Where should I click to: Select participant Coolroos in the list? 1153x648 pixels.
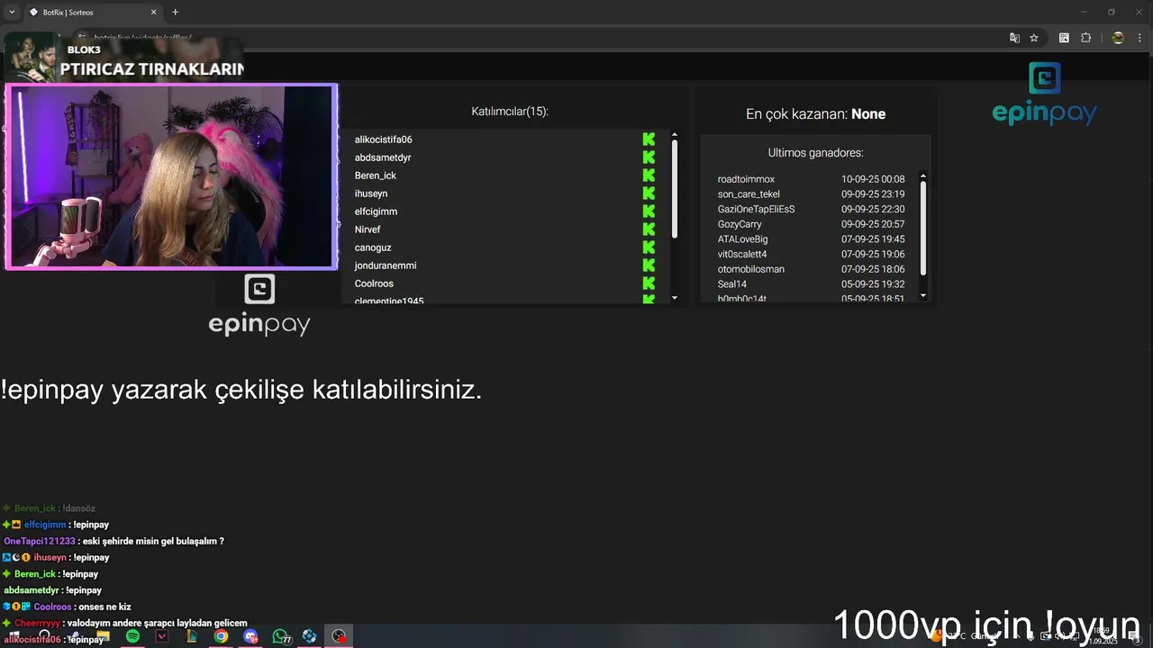tap(374, 283)
